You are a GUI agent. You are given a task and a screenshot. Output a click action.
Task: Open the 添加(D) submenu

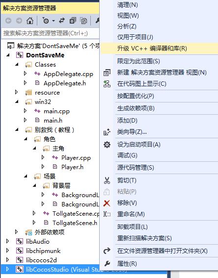(x=127, y=121)
